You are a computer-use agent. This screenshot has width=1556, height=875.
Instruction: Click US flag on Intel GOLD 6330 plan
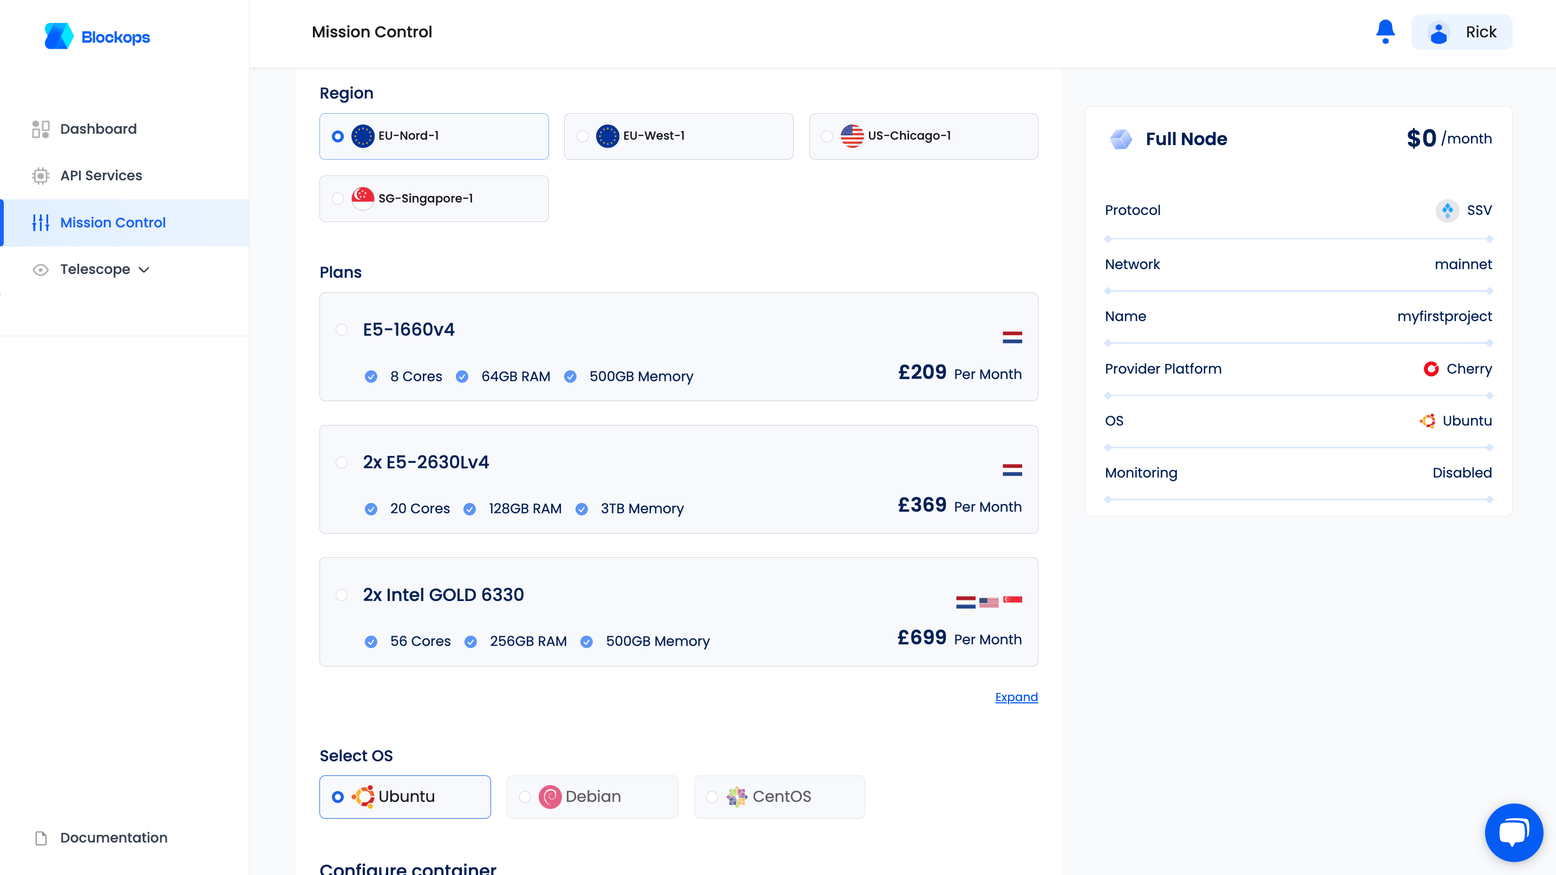pyautogui.click(x=989, y=603)
